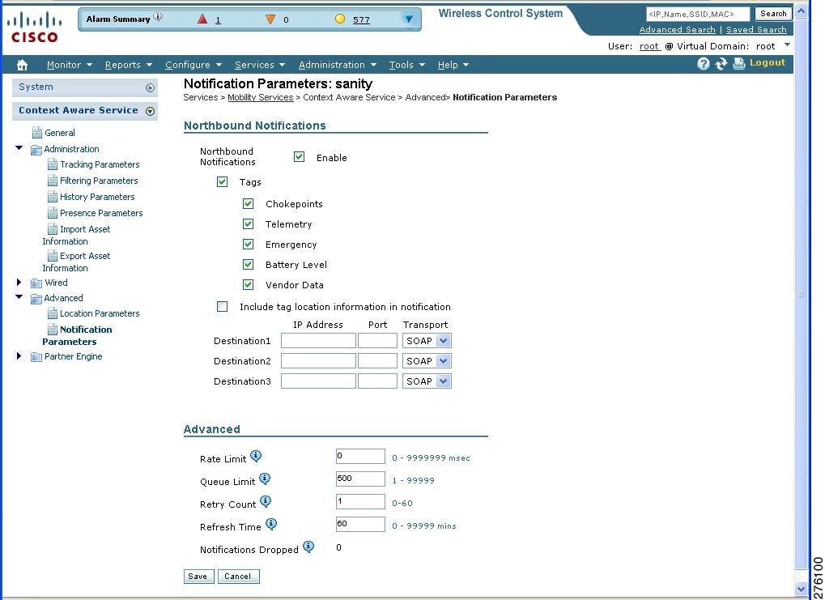Screen dimensions: 825x600
Task: Open printer friendly view icon
Action: [x=738, y=64]
